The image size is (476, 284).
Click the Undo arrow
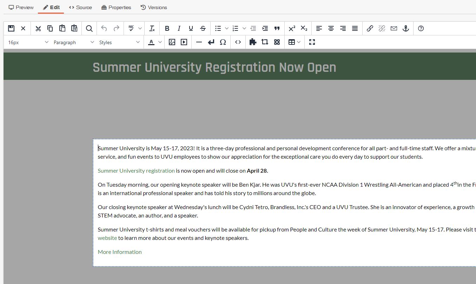pyautogui.click(x=104, y=28)
